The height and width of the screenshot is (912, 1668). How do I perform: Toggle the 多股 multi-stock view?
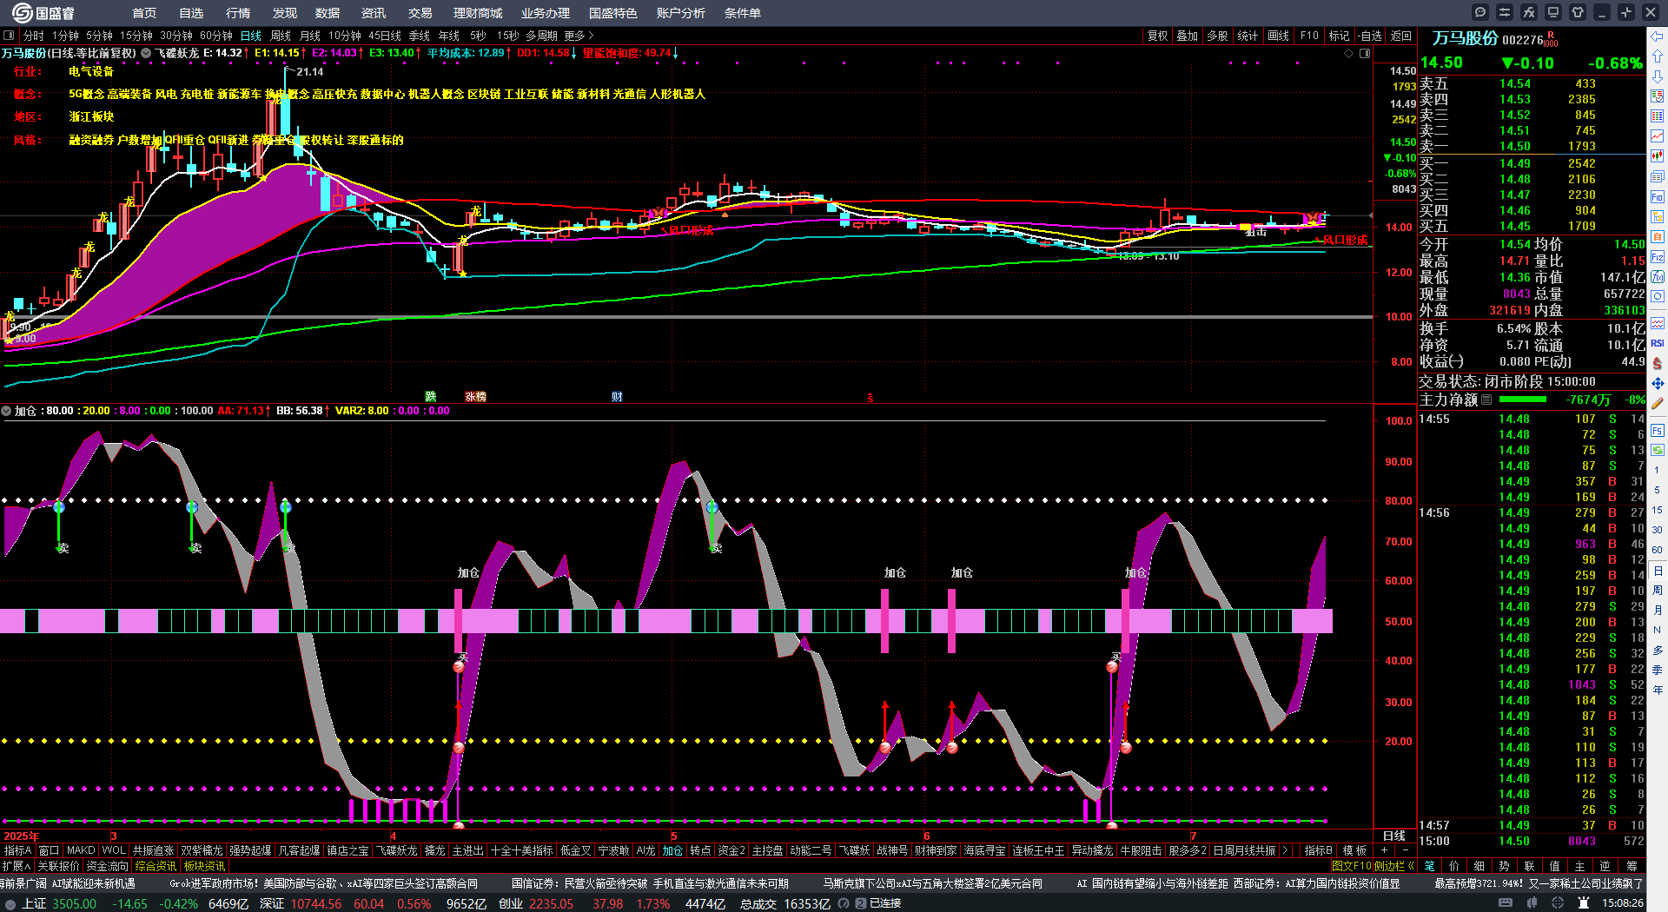click(1217, 36)
